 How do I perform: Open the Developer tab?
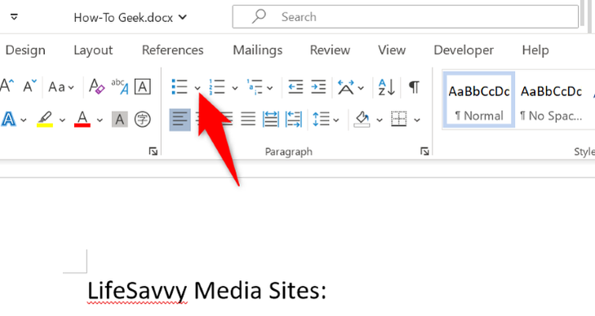464,50
